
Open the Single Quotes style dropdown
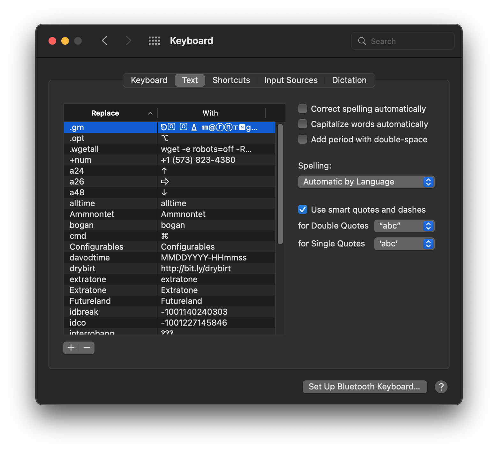tap(404, 244)
